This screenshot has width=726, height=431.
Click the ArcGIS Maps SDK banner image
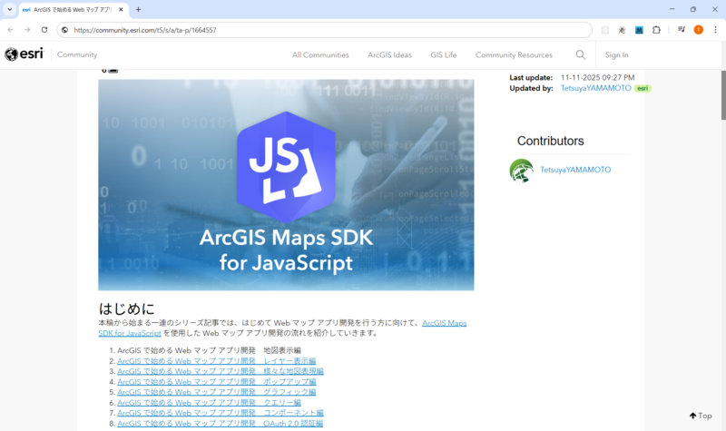286,185
